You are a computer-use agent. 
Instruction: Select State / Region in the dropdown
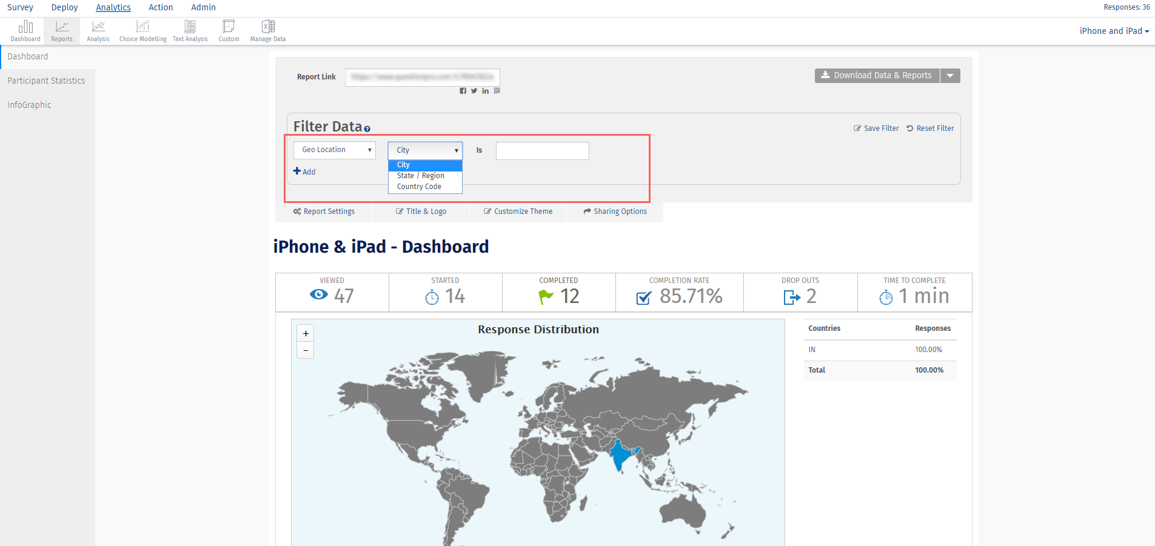click(x=421, y=175)
